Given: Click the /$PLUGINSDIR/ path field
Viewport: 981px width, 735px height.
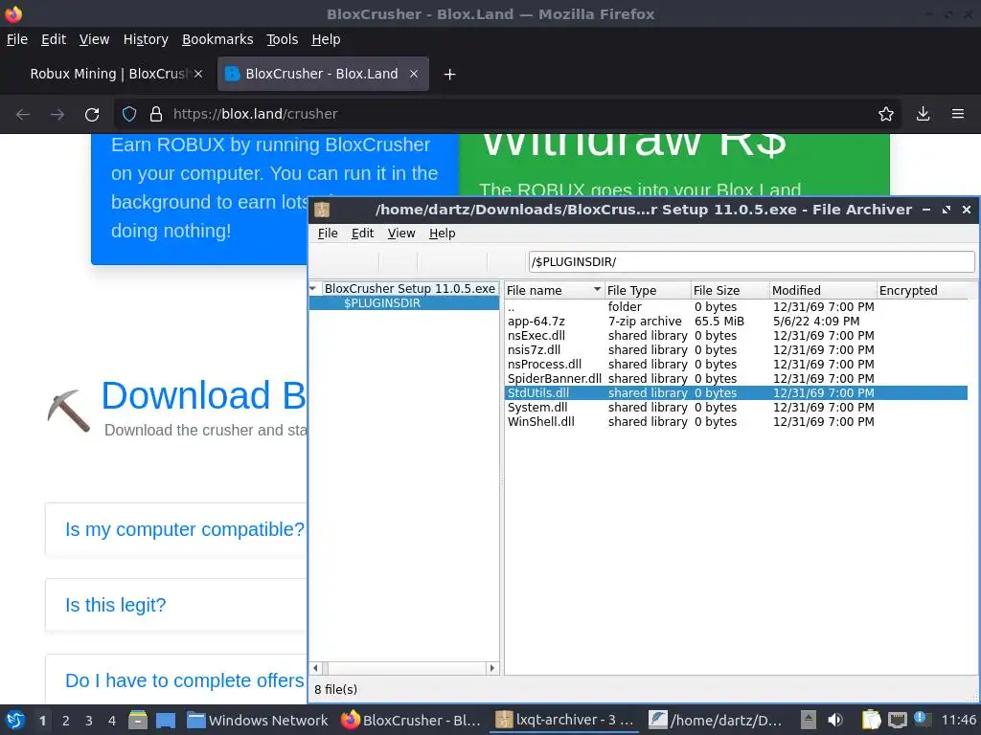Looking at the screenshot, I should tap(751, 262).
